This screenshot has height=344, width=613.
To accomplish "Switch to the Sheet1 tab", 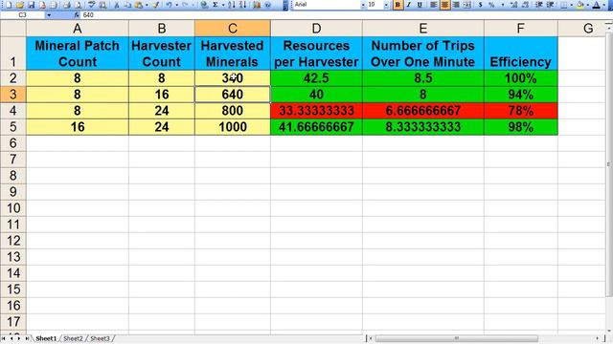I will click(x=46, y=338).
